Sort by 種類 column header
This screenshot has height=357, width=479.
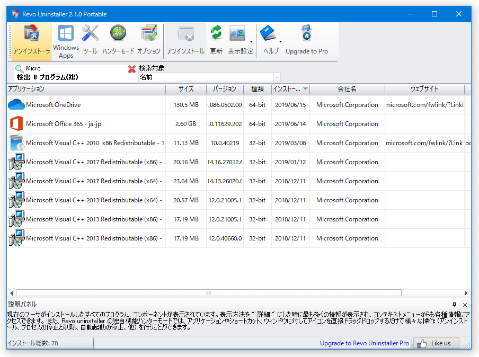click(257, 89)
